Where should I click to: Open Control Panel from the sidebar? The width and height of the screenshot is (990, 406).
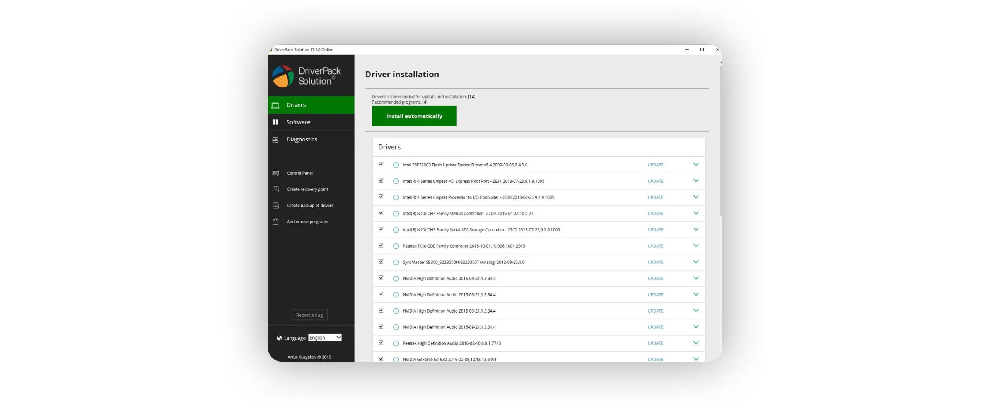(299, 173)
